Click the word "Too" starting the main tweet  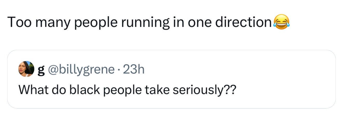(19, 22)
